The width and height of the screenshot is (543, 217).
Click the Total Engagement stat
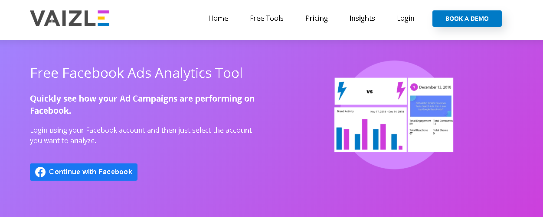click(419, 122)
